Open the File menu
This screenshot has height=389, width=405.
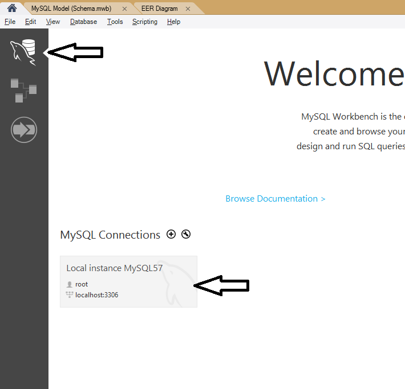click(10, 22)
